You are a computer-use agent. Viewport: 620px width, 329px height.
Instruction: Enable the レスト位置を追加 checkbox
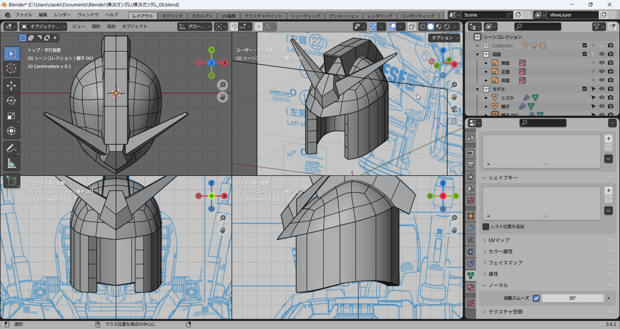click(486, 227)
